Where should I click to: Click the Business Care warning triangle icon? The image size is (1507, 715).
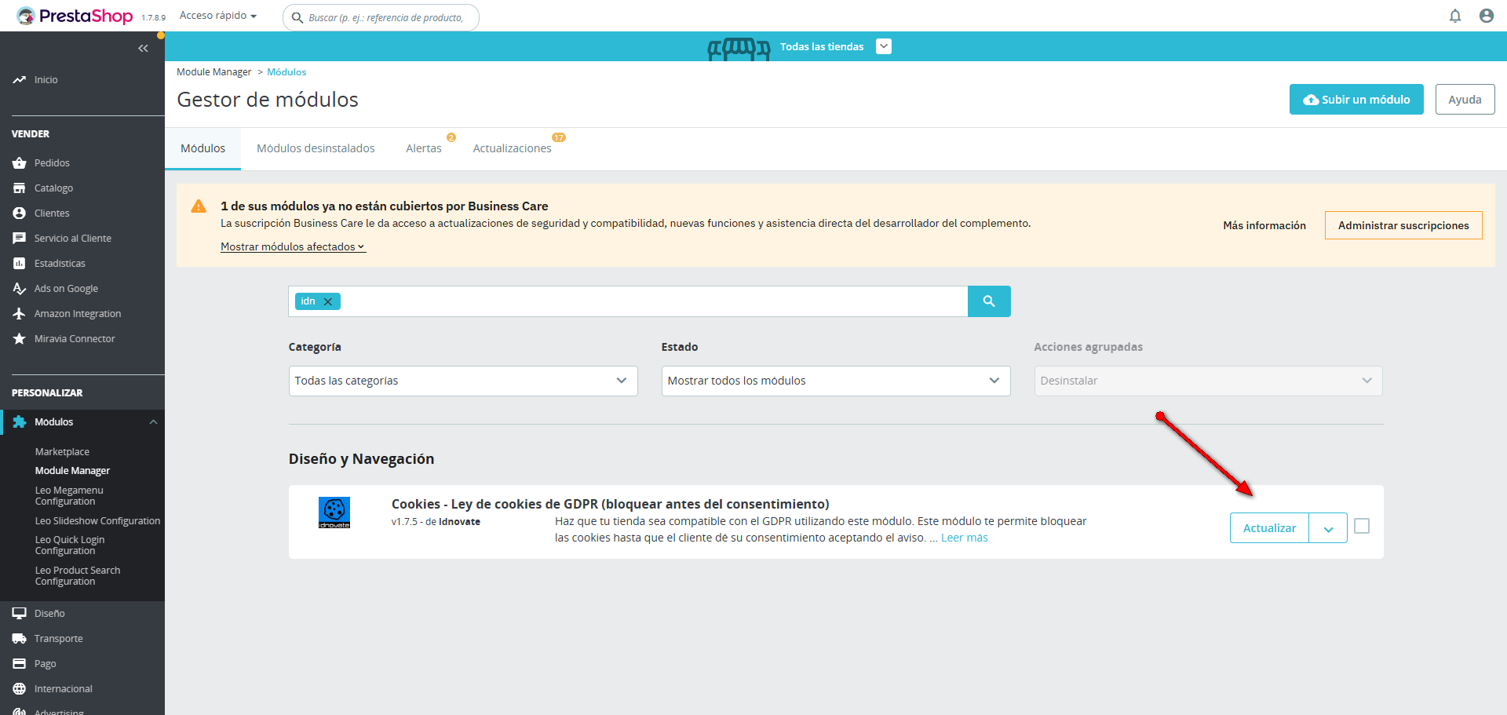199,206
